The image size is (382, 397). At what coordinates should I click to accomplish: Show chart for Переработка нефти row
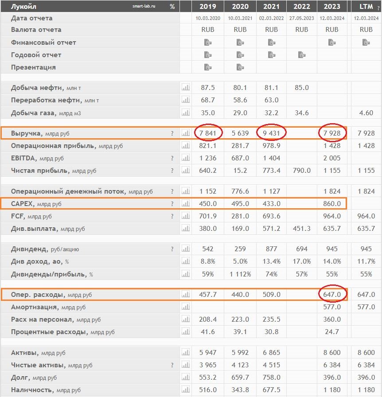point(186,100)
